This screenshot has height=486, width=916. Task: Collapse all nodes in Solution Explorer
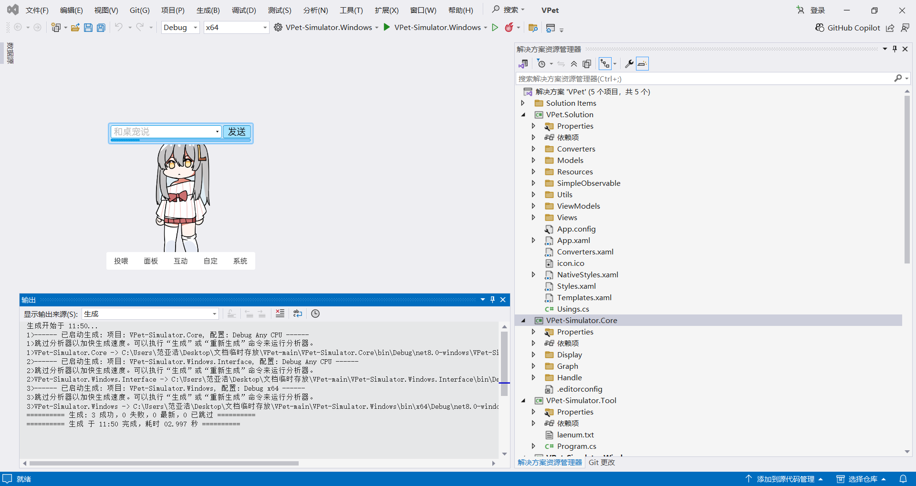click(x=574, y=63)
